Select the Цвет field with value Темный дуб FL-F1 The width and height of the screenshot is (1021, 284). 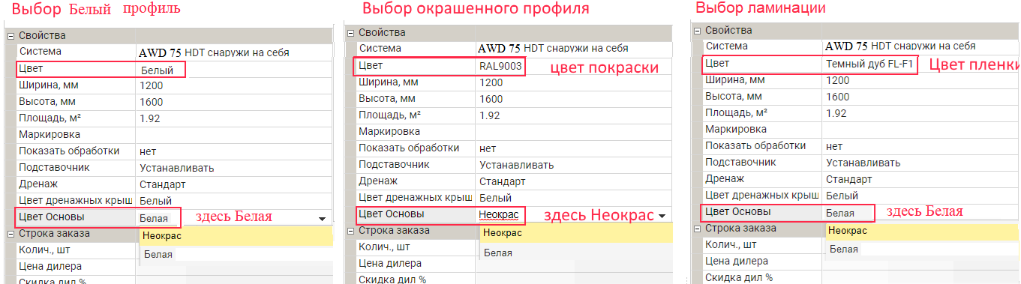(809, 64)
